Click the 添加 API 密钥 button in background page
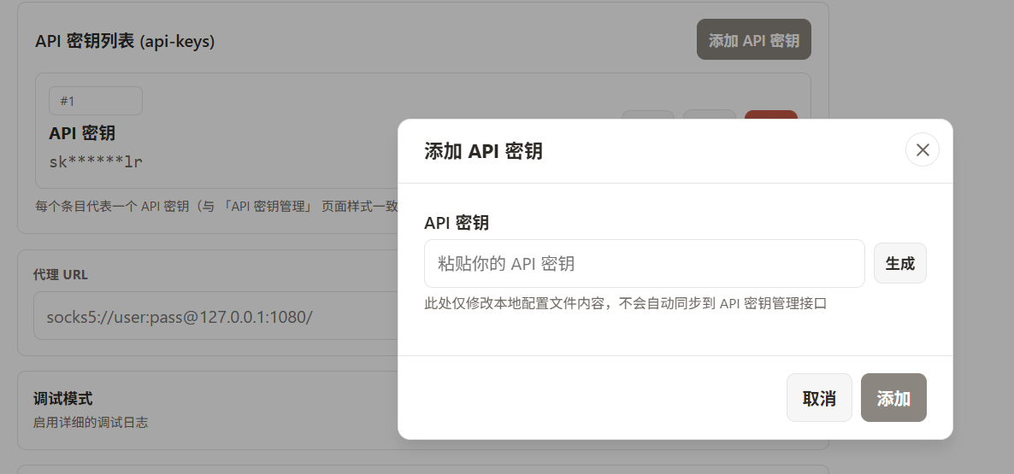Image resolution: width=1014 pixels, height=474 pixels. [x=753, y=39]
